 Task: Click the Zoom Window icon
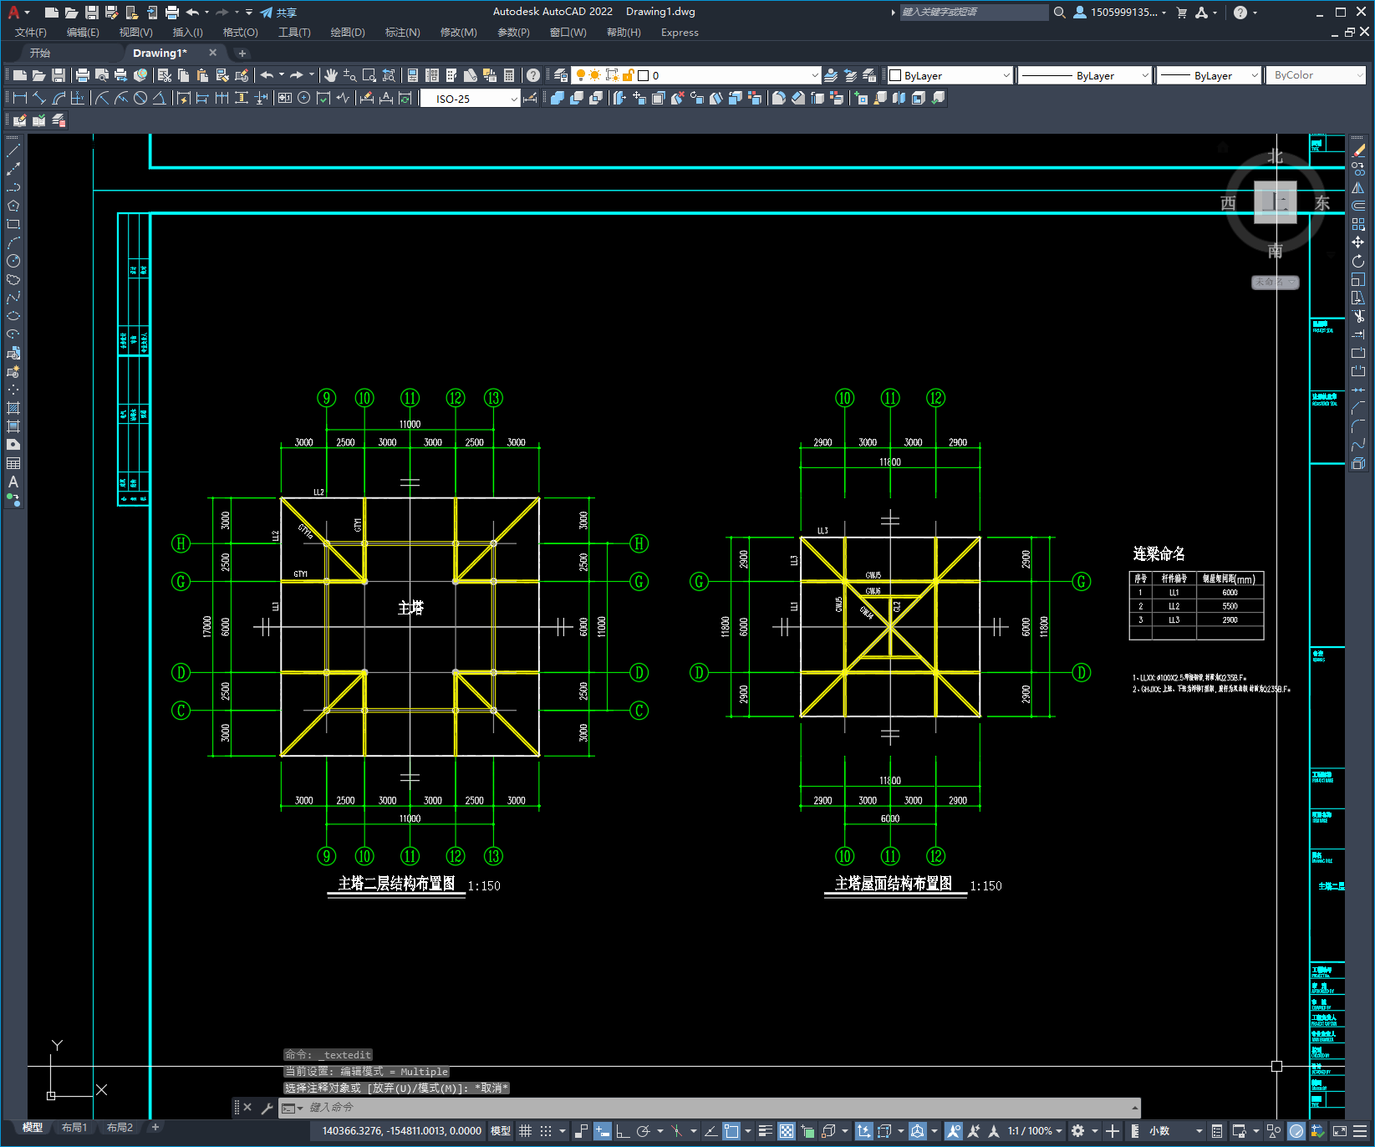tap(369, 75)
